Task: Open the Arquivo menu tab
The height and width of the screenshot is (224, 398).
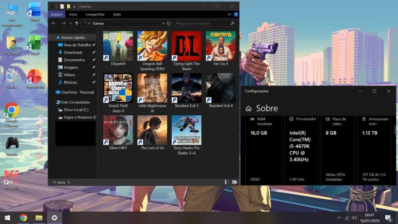Action: [x=56, y=14]
